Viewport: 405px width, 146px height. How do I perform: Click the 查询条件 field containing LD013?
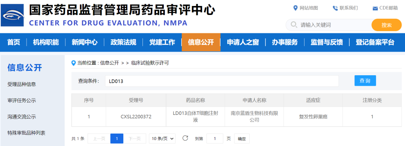222,81
